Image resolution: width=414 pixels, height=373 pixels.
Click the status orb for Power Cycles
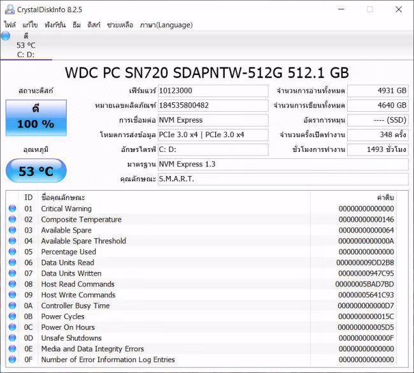coord(12,316)
